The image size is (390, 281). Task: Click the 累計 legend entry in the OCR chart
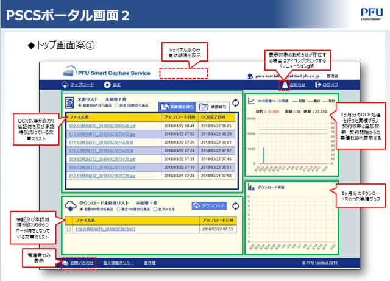[x=314, y=101]
